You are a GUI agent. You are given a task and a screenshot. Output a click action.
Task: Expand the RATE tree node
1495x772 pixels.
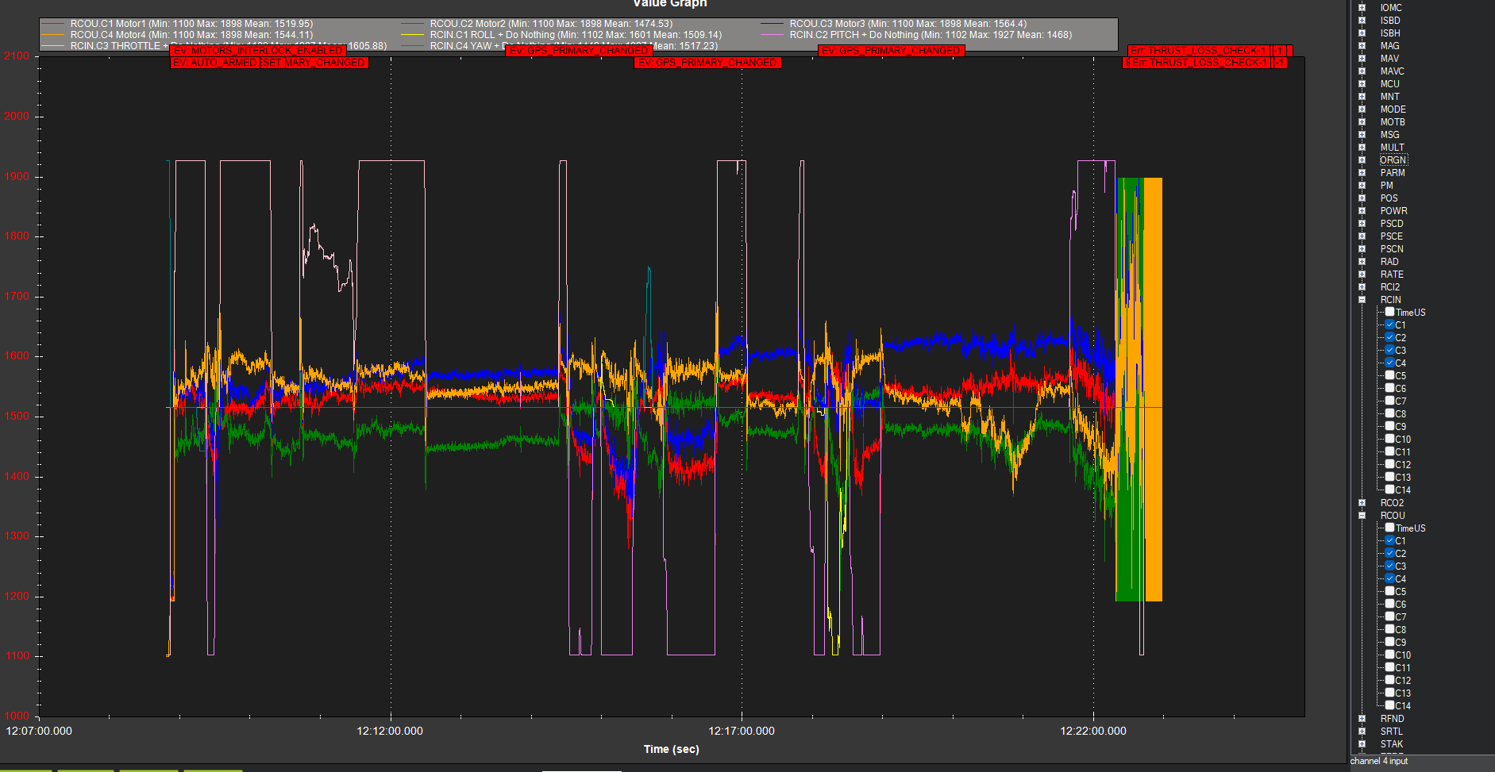click(1362, 275)
